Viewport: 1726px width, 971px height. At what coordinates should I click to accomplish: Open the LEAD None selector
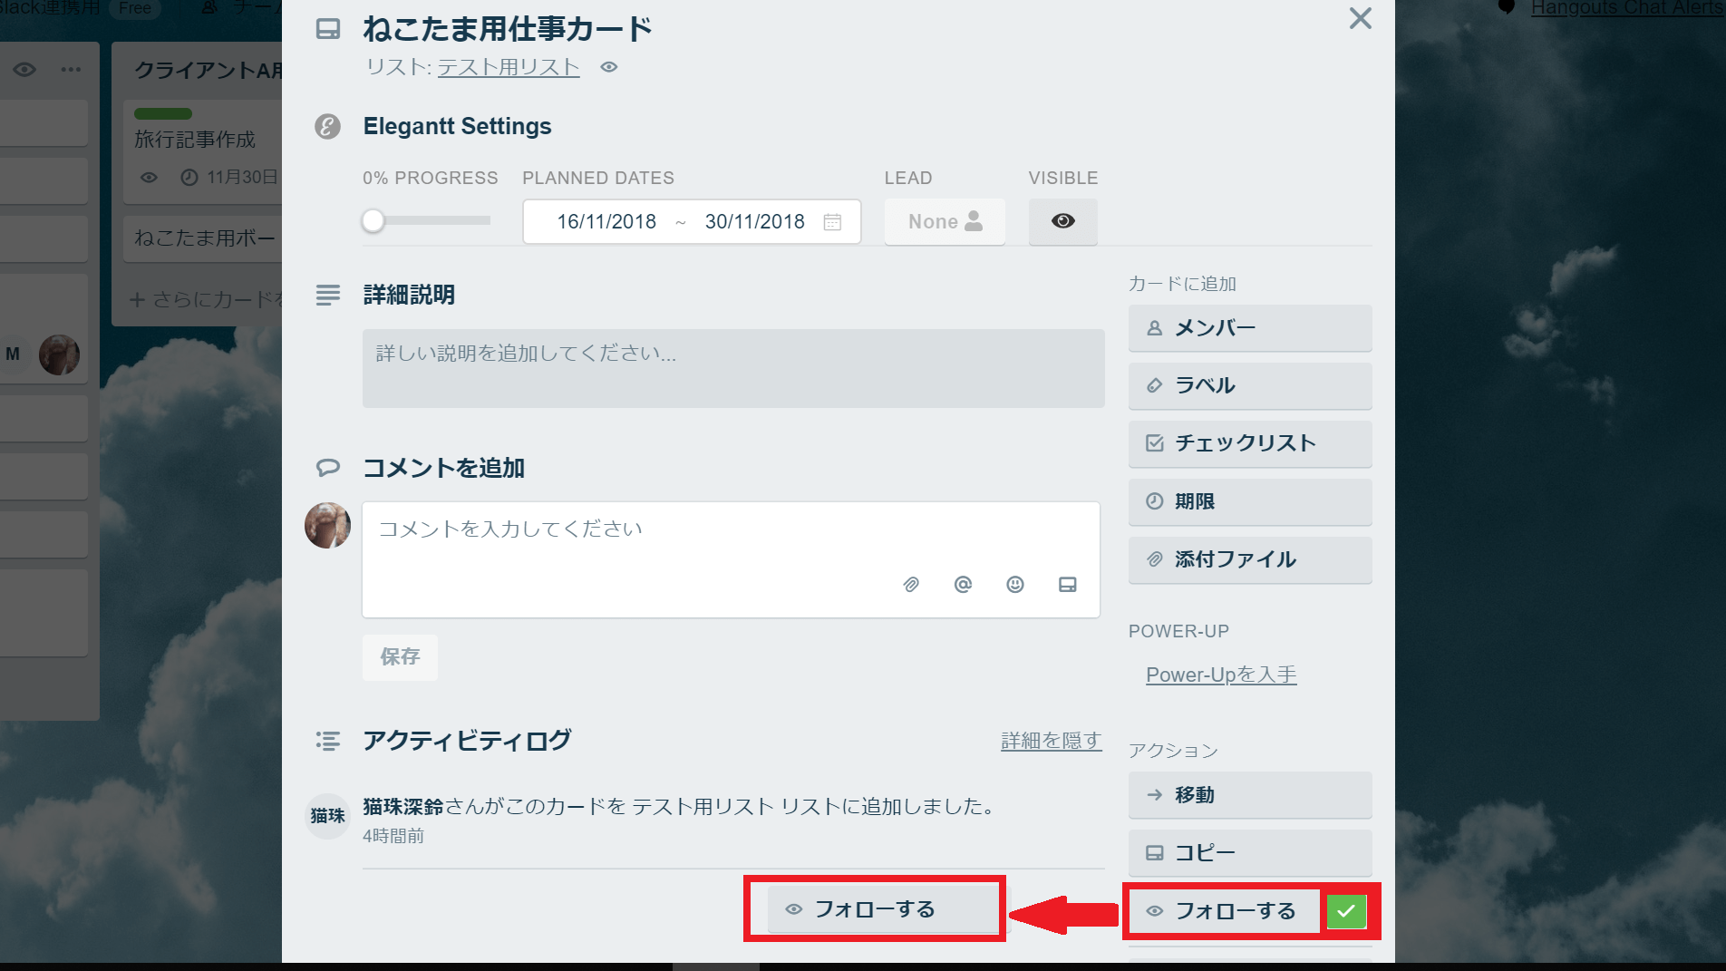[945, 222]
